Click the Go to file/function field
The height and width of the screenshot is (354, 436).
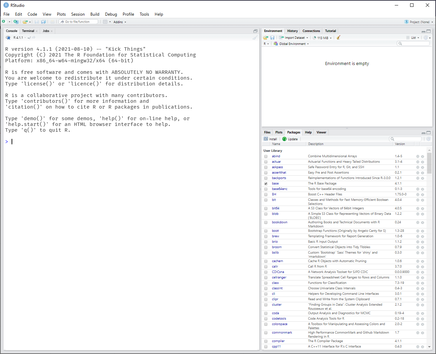(78, 22)
